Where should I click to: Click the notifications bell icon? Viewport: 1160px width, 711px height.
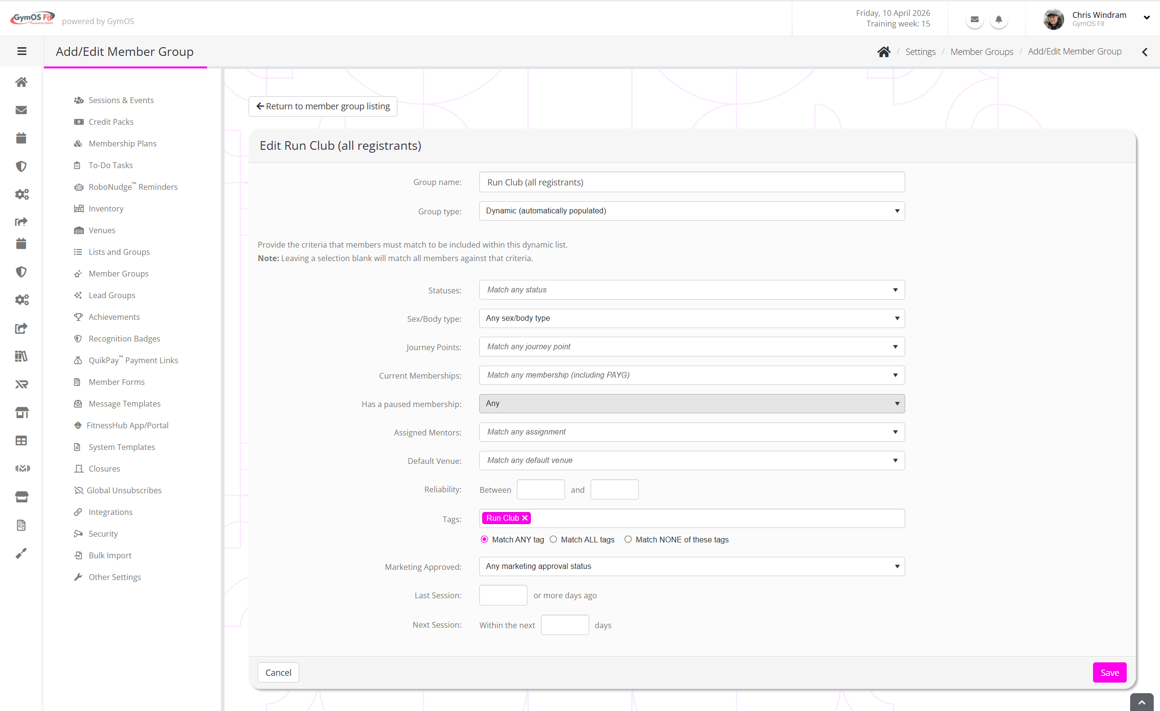coord(999,20)
